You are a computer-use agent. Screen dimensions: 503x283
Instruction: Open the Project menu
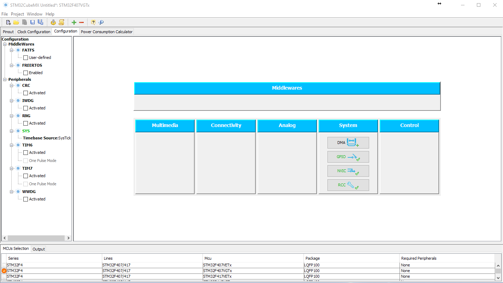point(17,14)
